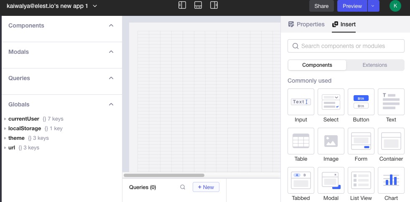Image resolution: width=410 pixels, height=202 pixels.
Task: Expand the localStorage tree node
Action: pos(5,129)
